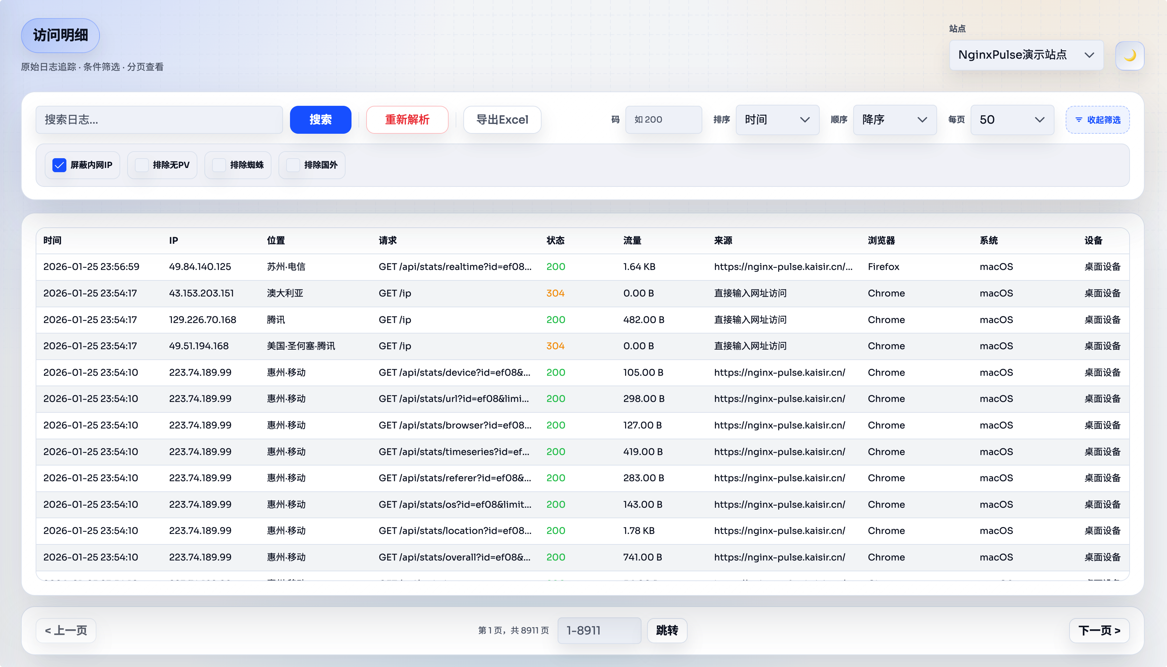Click the 上一页 previous page button
1167x667 pixels.
point(66,630)
